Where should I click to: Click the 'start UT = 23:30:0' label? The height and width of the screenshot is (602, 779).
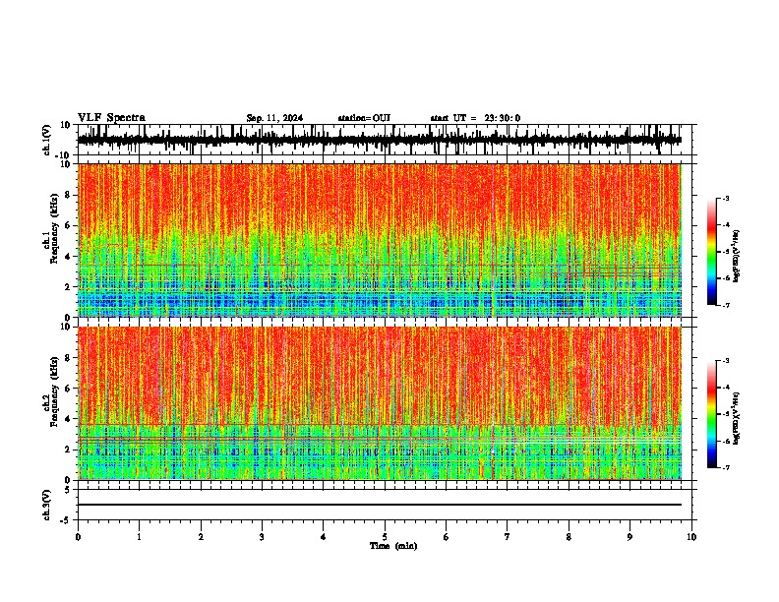coord(475,118)
